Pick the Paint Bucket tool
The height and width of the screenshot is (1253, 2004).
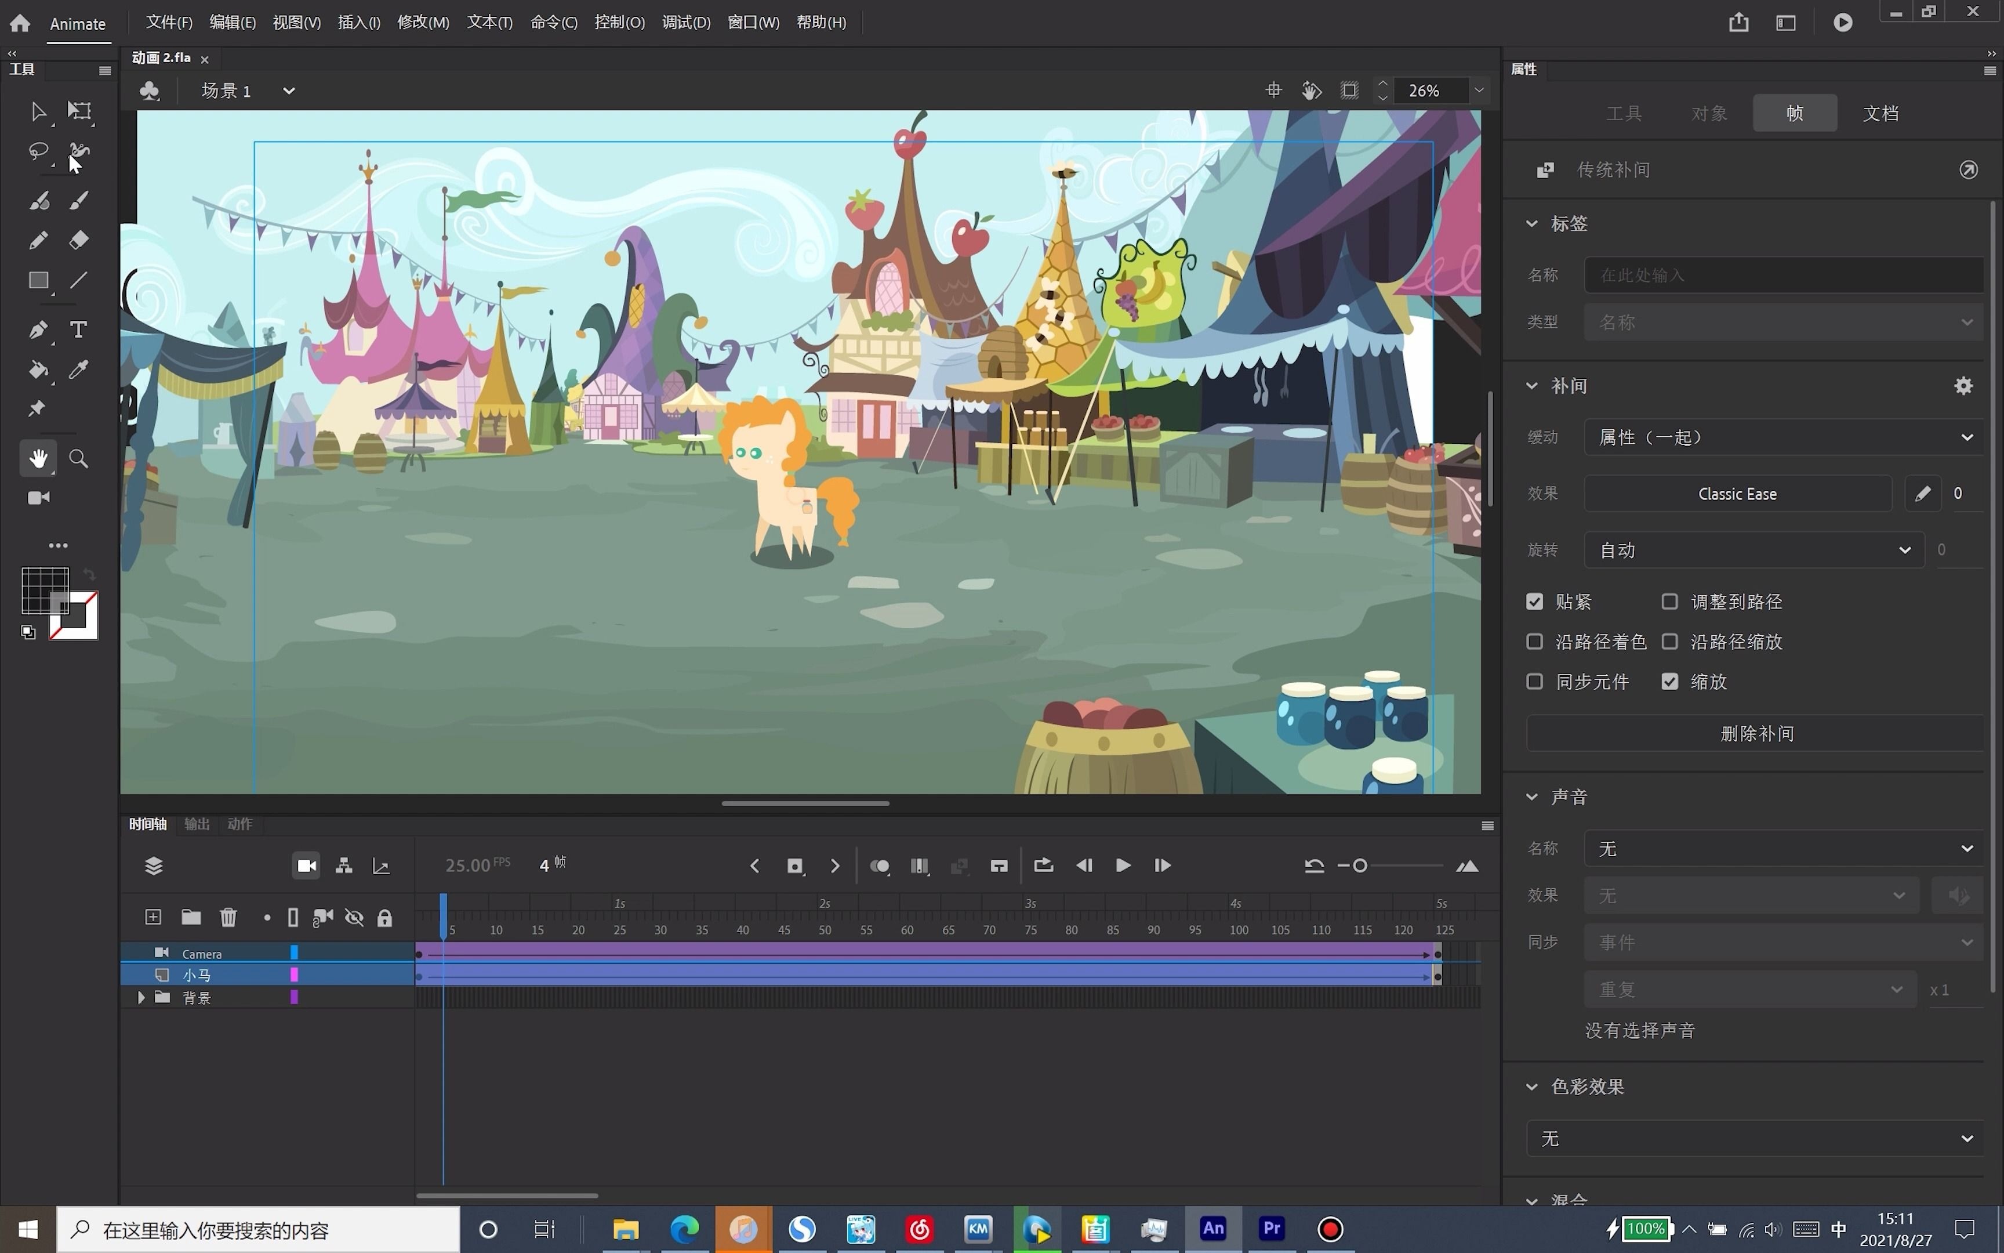click(x=38, y=370)
